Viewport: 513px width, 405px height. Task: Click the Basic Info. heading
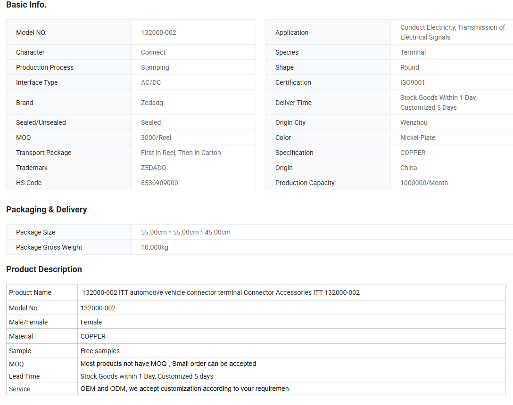point(26,5)
